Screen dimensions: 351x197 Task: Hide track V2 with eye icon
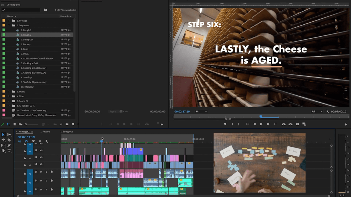[x=41, y=157]
